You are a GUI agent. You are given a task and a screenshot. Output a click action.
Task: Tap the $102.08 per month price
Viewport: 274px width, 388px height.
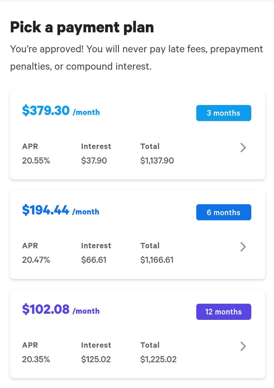pyautogui.click(x=61, y=309)
